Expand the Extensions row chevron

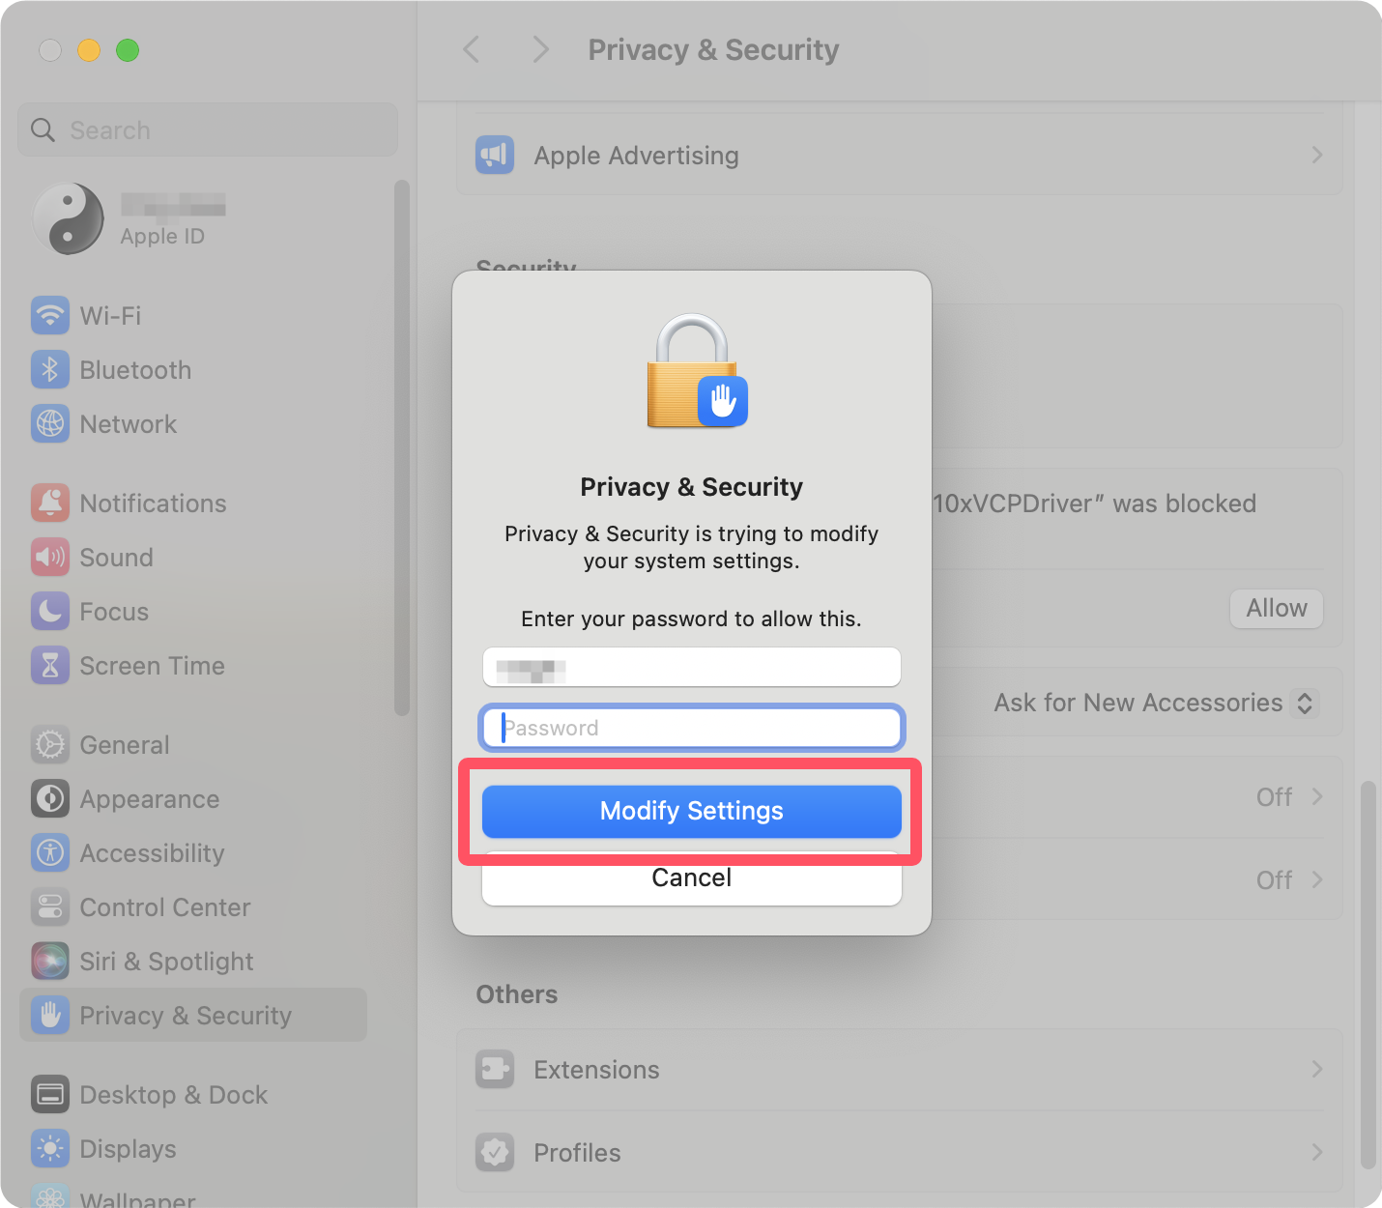1316,1070
